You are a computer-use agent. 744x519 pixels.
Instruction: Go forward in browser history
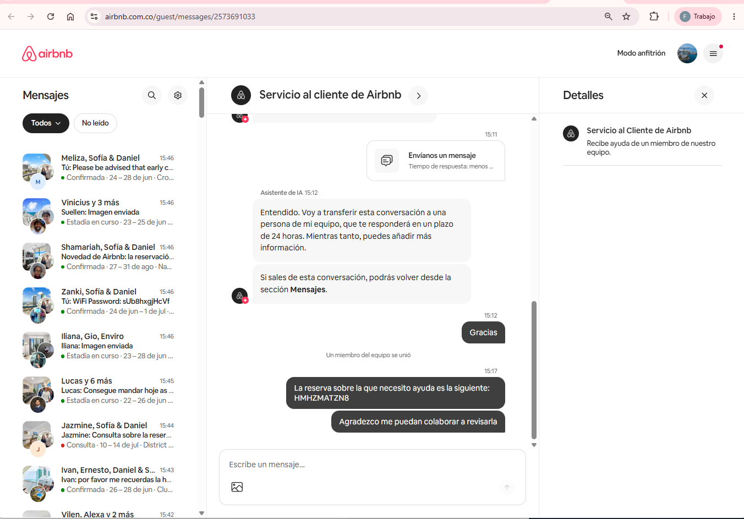pos(31,17)
